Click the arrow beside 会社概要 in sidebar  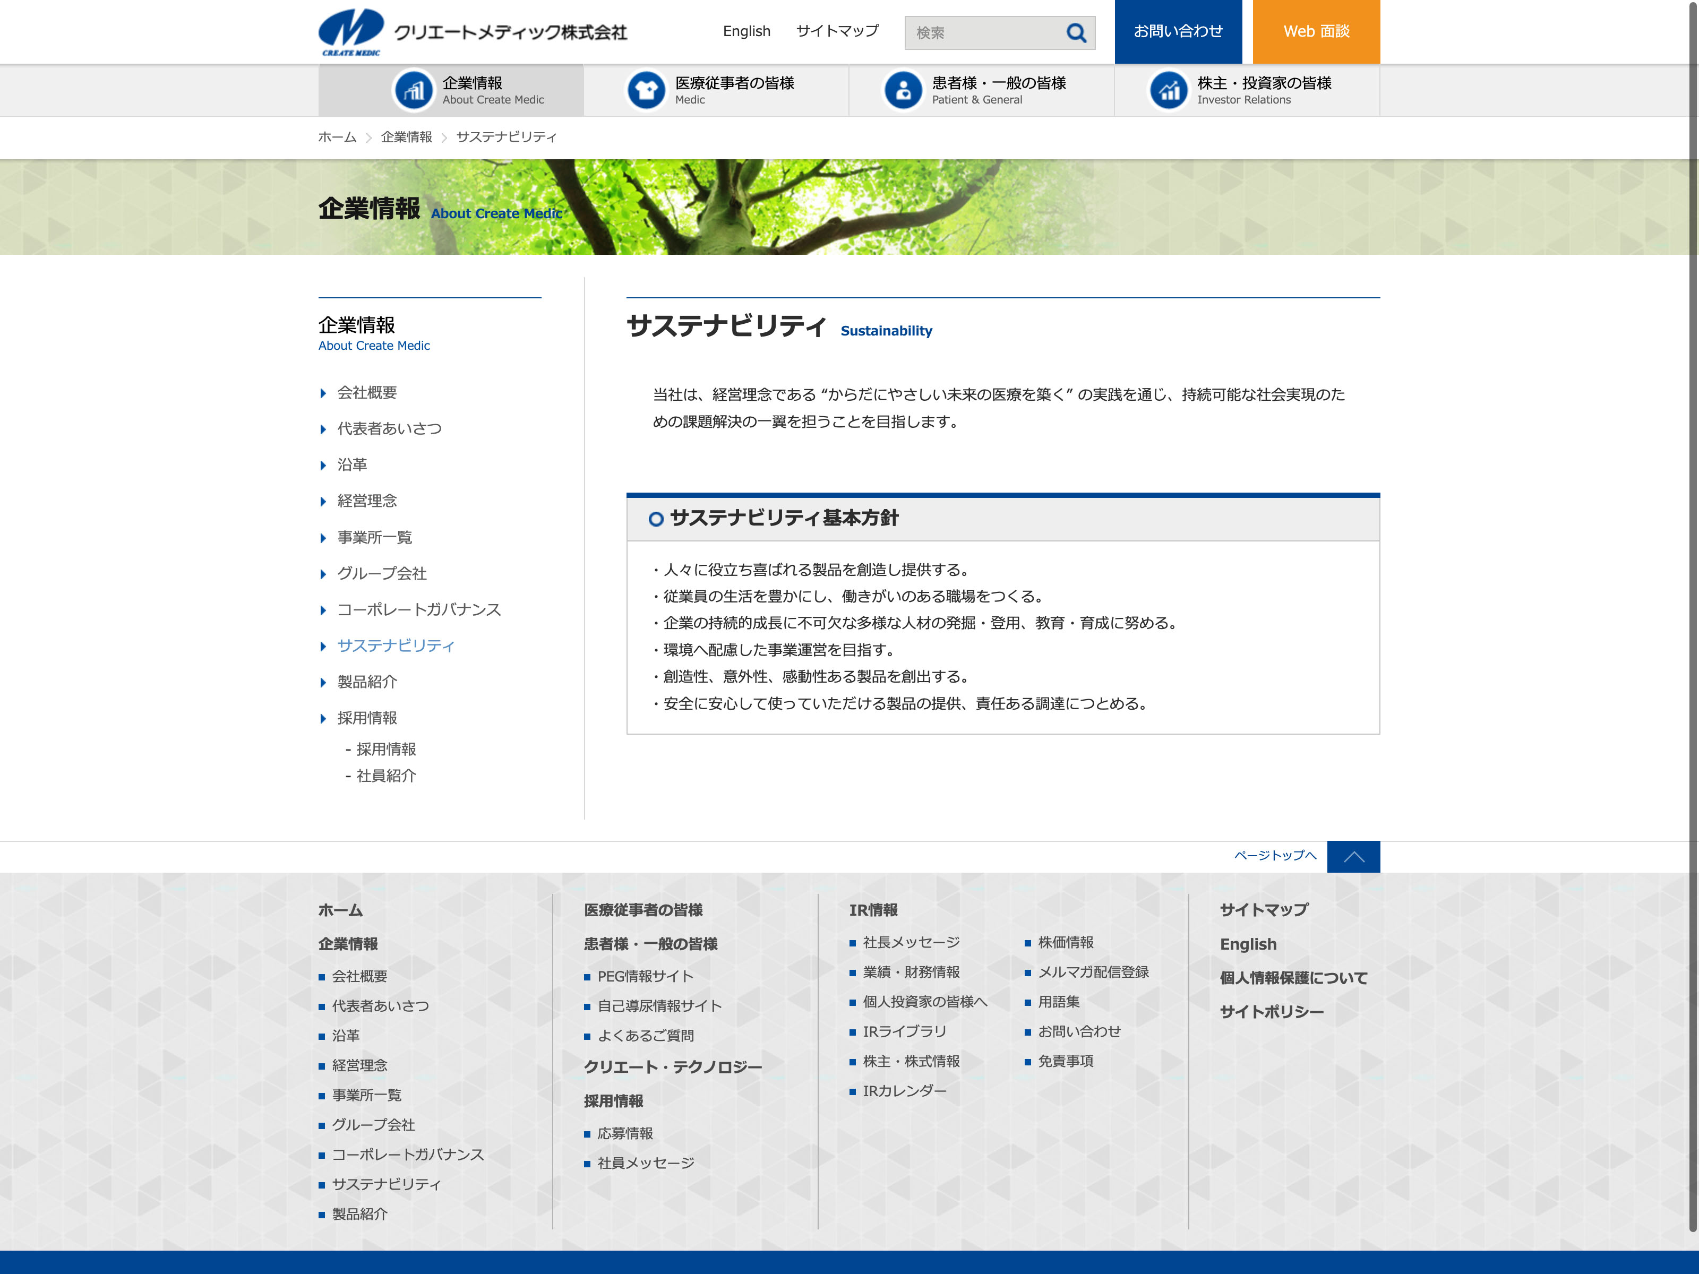tap(323, 393)
